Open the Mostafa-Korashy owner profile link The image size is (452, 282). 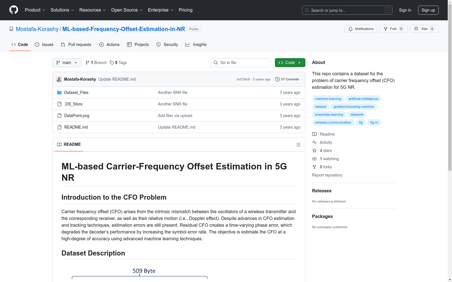coord(37,29)
